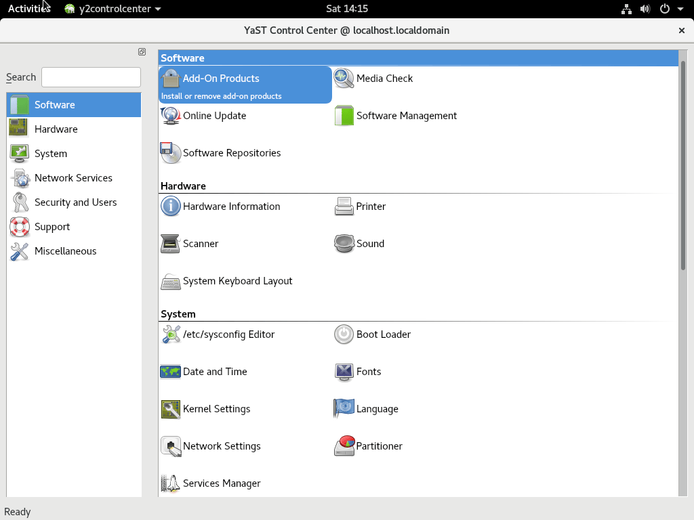Image resolution: width=694 pixels, height=520 pixels.
Task: Select Security and Users keys icon
Action: (x=20, y=202)
